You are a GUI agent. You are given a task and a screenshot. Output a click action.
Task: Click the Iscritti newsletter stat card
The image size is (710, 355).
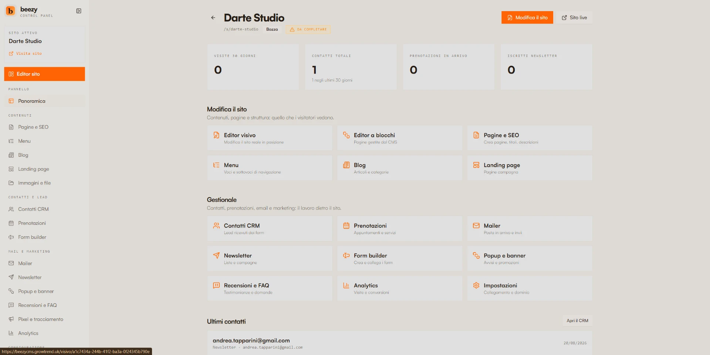[x=547, y=67]
